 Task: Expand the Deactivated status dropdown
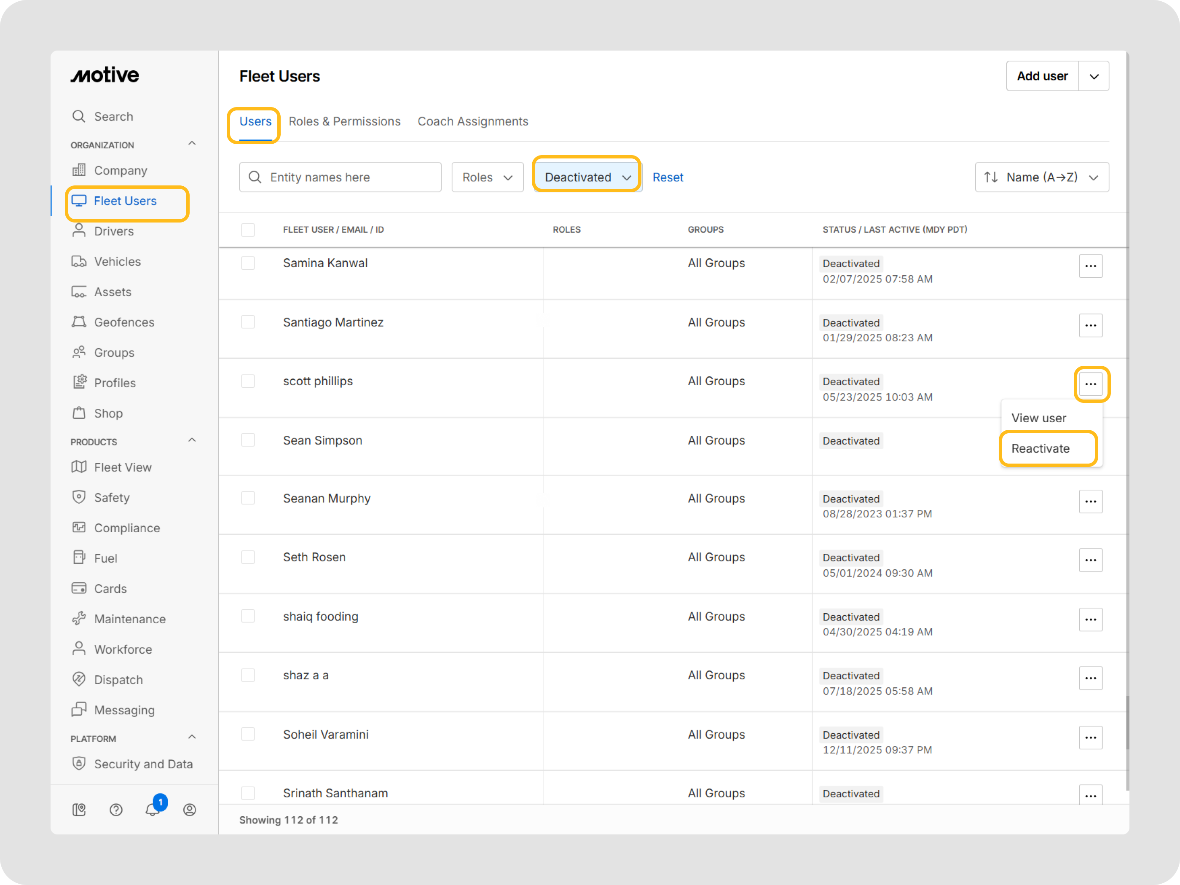(x=587, y=177)
